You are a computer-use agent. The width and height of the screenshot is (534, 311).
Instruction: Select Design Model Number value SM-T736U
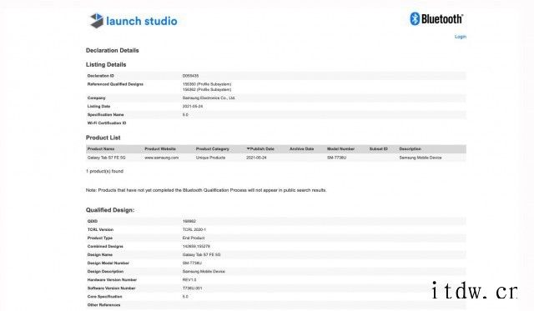192,263
